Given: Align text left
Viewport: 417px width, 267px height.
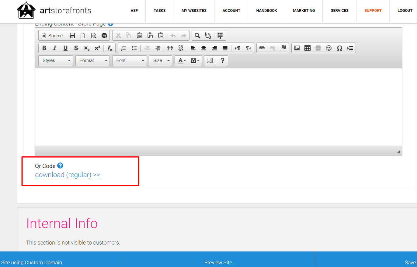Looking at the screenshot, I should [x=193, y=48].
